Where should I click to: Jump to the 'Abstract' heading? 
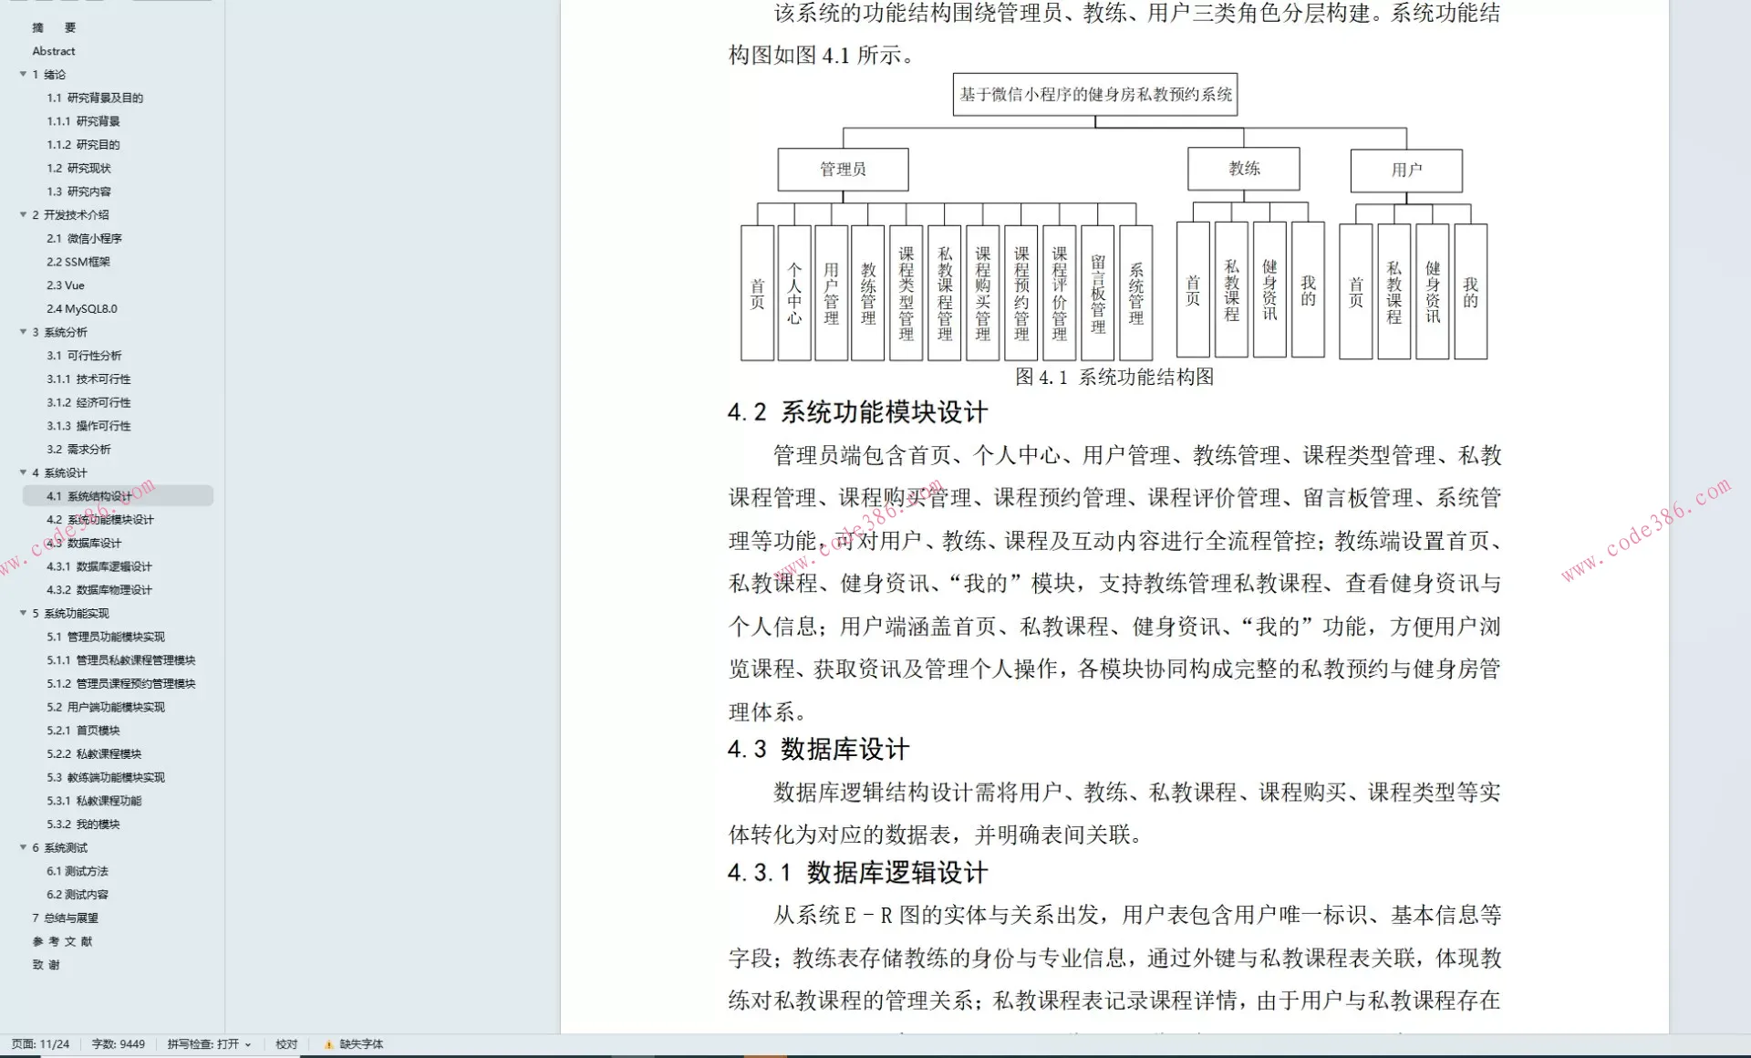pos(54,50)
